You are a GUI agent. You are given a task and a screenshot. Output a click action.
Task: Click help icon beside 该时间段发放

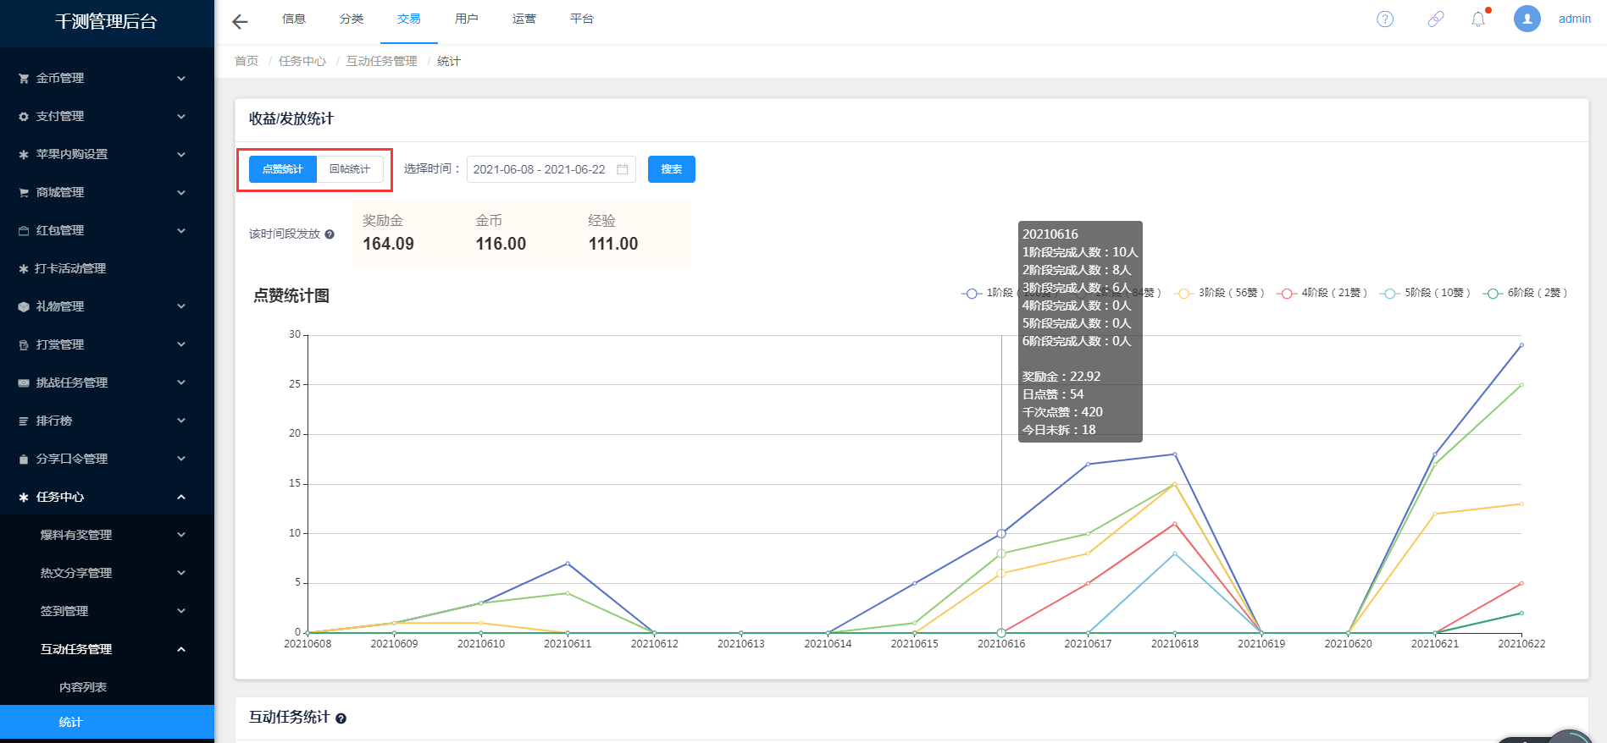pyautogui.click(x=330, y=234)
